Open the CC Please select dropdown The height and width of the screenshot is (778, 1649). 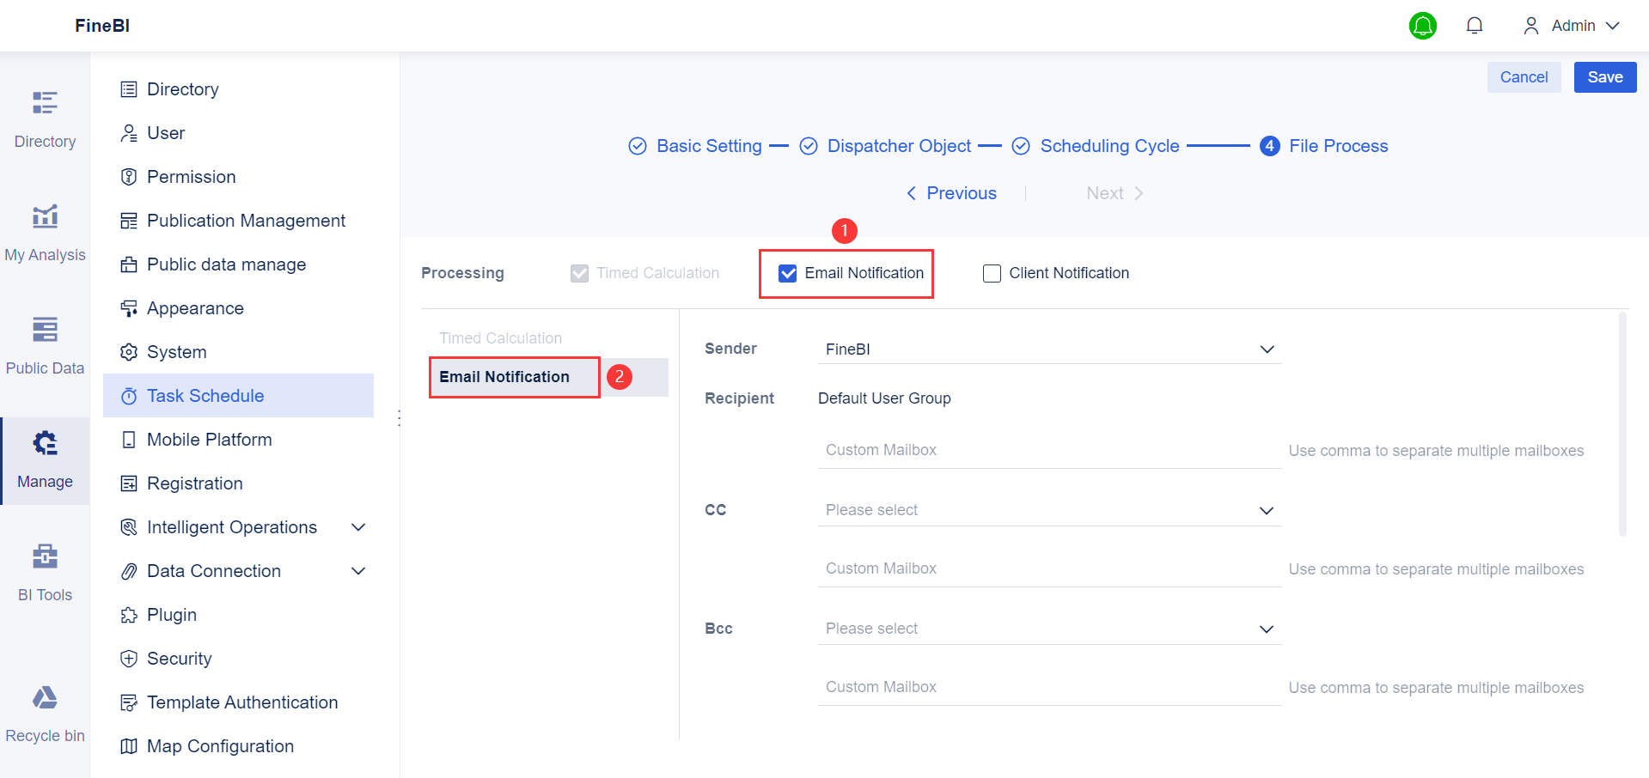(1049, 510)
